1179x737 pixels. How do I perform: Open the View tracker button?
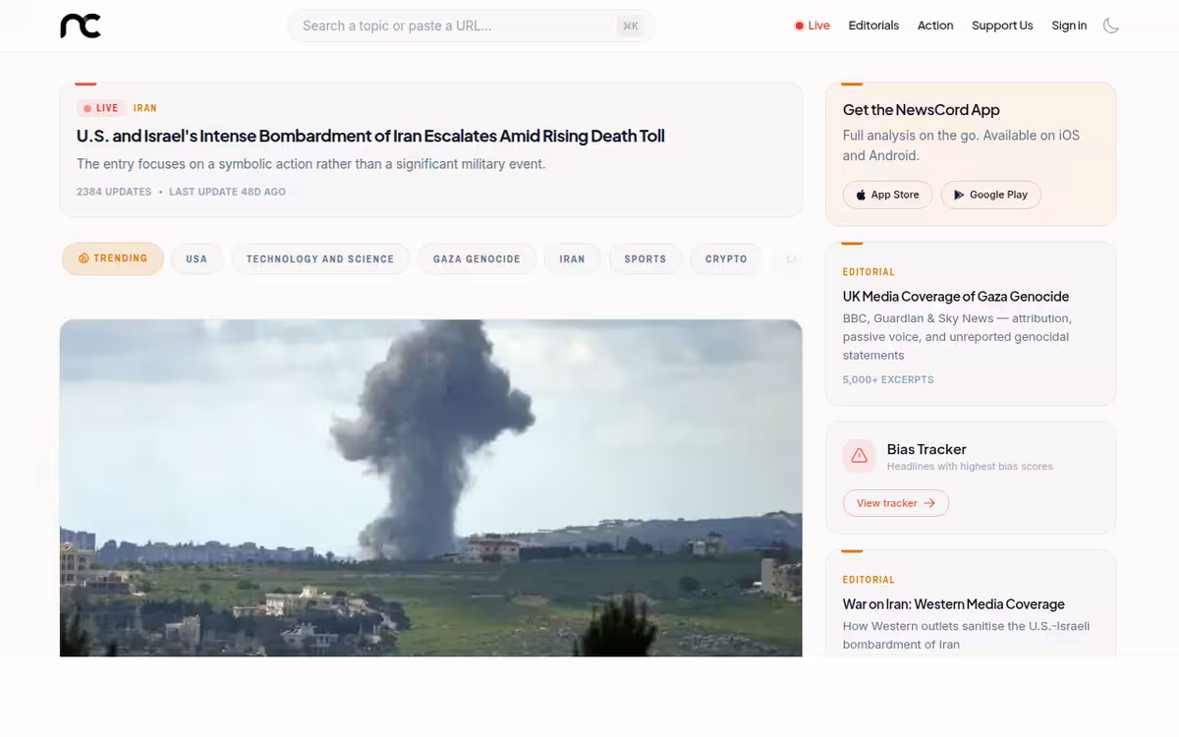coord(896,503)
